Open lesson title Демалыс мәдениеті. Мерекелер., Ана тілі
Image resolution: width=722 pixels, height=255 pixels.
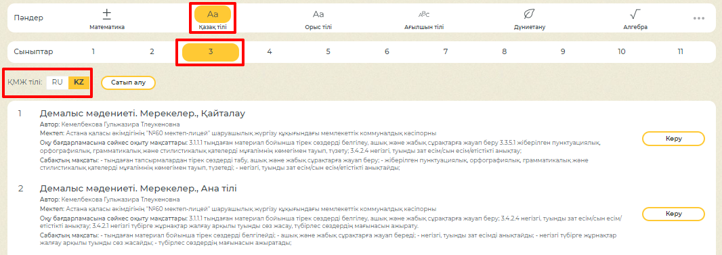click(x=139, y=189)
